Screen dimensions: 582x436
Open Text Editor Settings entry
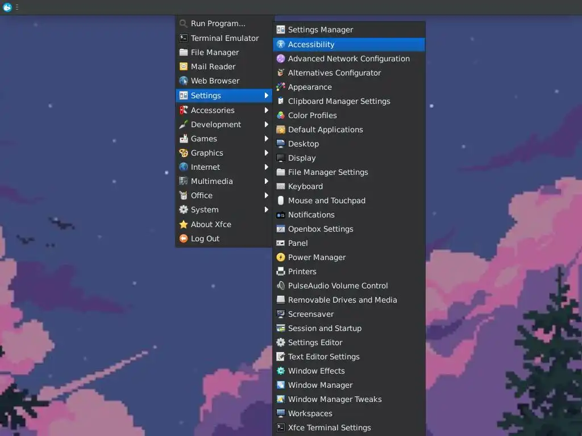pos(349,357)
